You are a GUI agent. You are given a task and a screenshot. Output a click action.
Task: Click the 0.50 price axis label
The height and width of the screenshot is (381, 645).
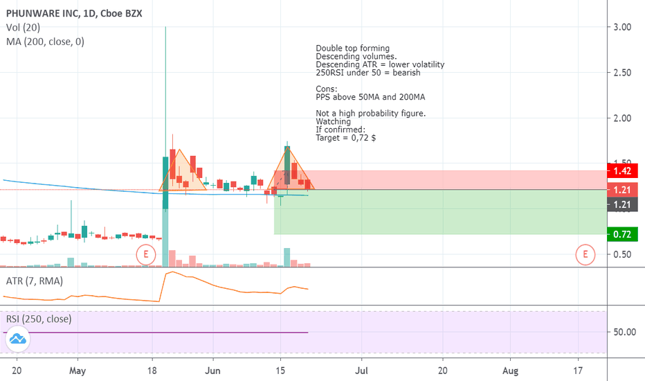pos(622,254)
